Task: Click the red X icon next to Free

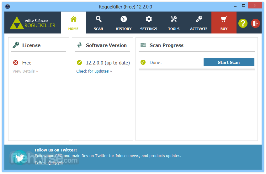Action: tap(16, 63)
